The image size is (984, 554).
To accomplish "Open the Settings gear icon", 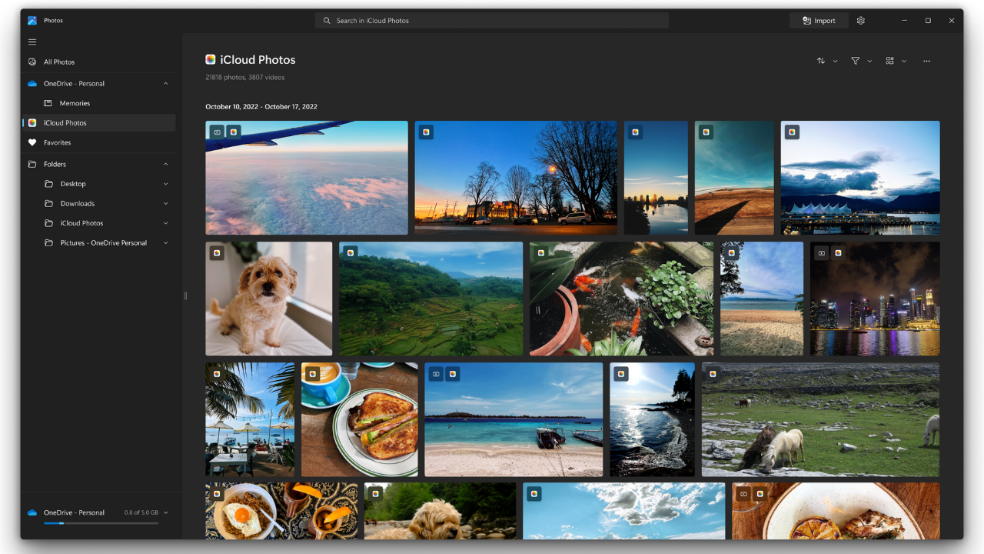I will [861, 21].
